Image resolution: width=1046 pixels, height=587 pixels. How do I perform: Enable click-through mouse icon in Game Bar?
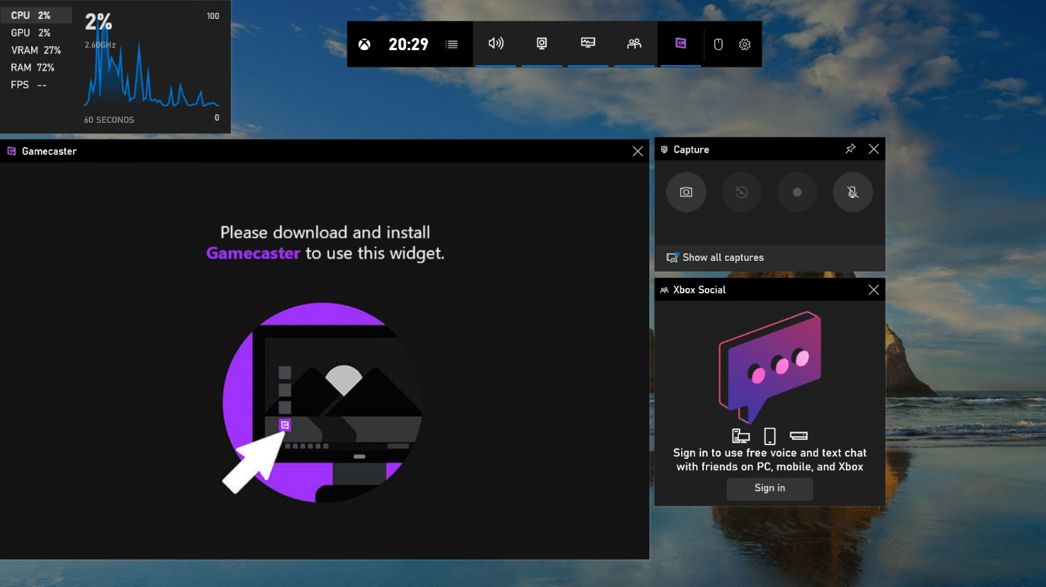pos(718,44)
